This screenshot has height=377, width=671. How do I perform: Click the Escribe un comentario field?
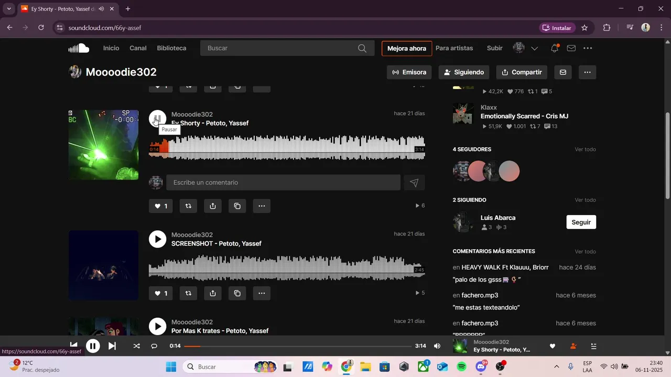[283, 182]
